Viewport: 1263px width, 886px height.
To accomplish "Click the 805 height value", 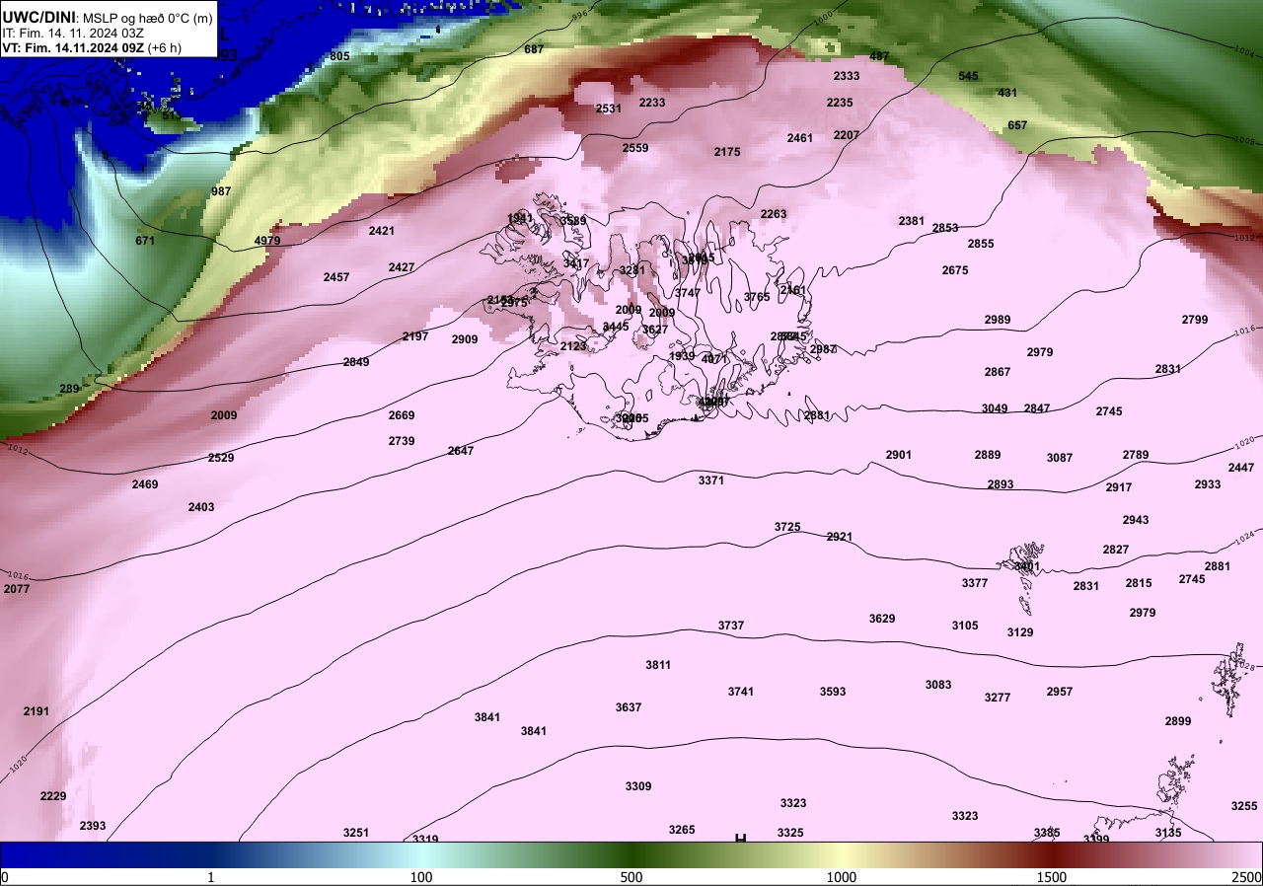I will (x=339, y=56).
